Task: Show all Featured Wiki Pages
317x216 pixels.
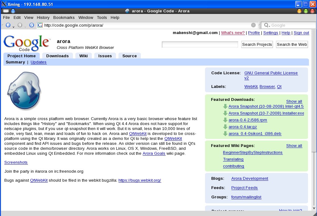Action: (x=294, y=146)
